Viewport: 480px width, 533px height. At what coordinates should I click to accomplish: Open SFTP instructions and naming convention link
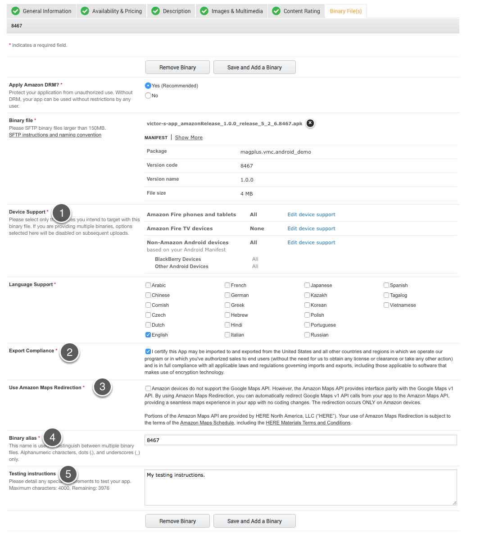point(55,135)
